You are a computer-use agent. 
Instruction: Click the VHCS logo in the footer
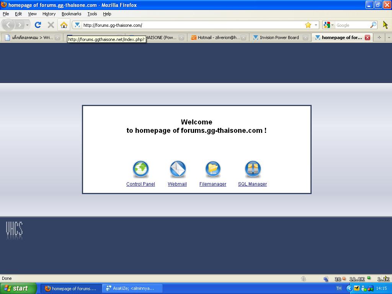click(x=14, y=230)
